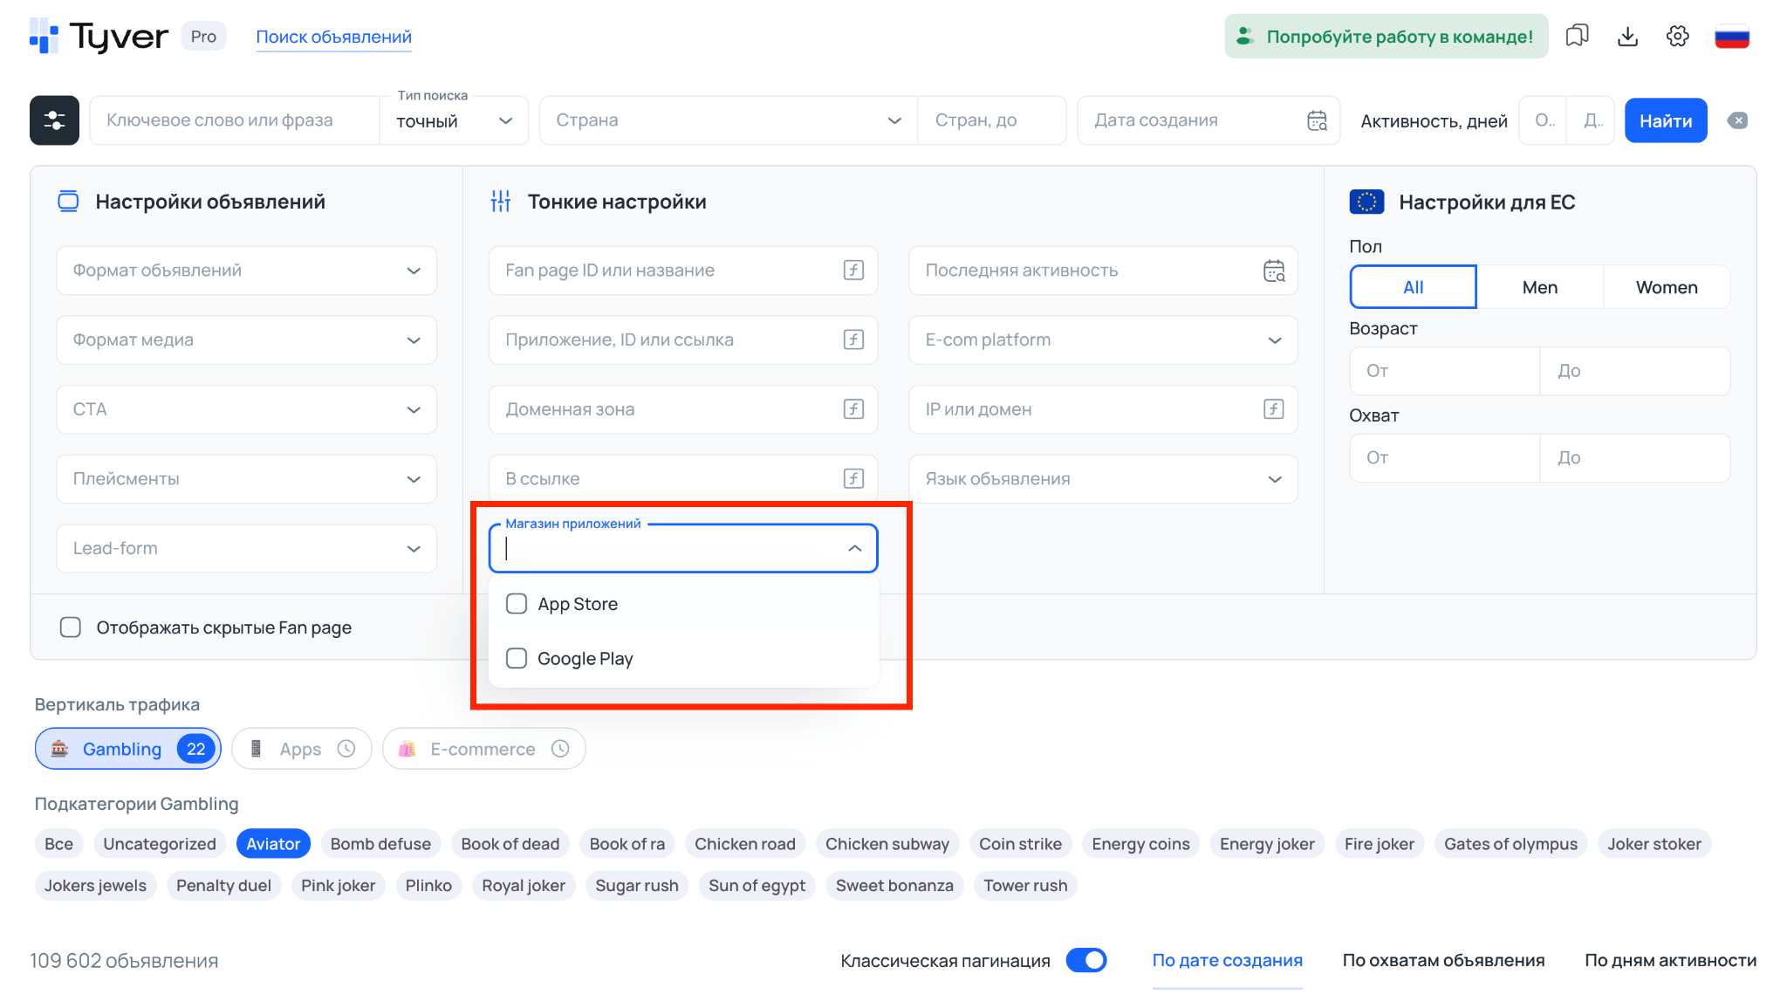Check the Google Play option

click(517, 658)
